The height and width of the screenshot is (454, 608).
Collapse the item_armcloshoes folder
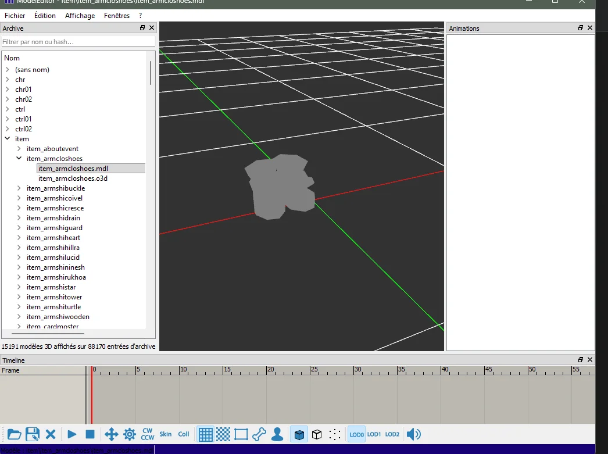click(x=19, y=158)
